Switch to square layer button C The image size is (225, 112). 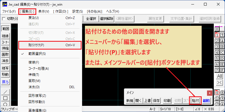222,52
